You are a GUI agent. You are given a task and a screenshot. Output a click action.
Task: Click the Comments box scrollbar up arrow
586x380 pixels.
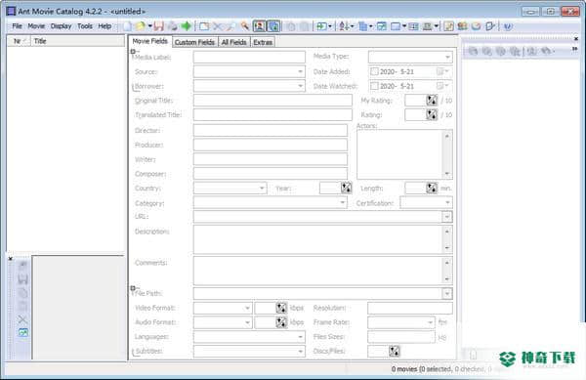point(447,263)
